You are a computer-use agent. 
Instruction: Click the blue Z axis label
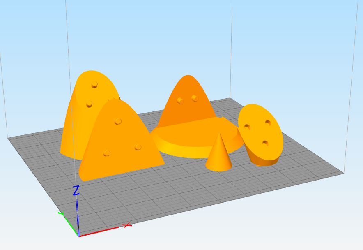point(76,190)
